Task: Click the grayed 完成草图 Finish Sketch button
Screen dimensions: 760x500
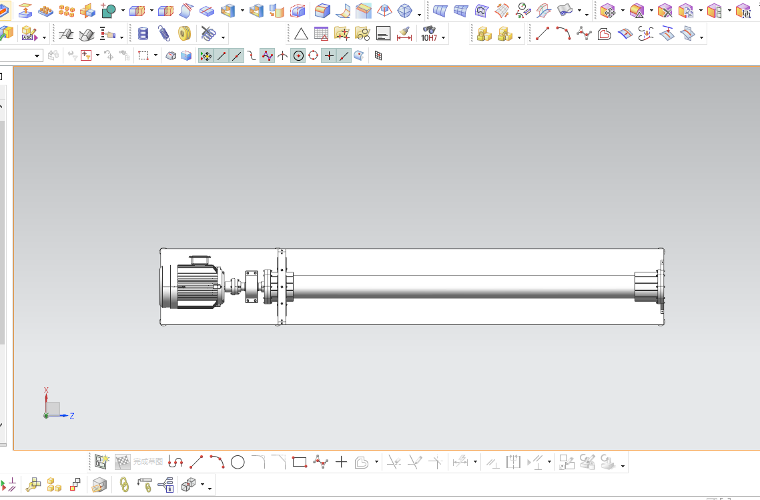Action: 139,462
